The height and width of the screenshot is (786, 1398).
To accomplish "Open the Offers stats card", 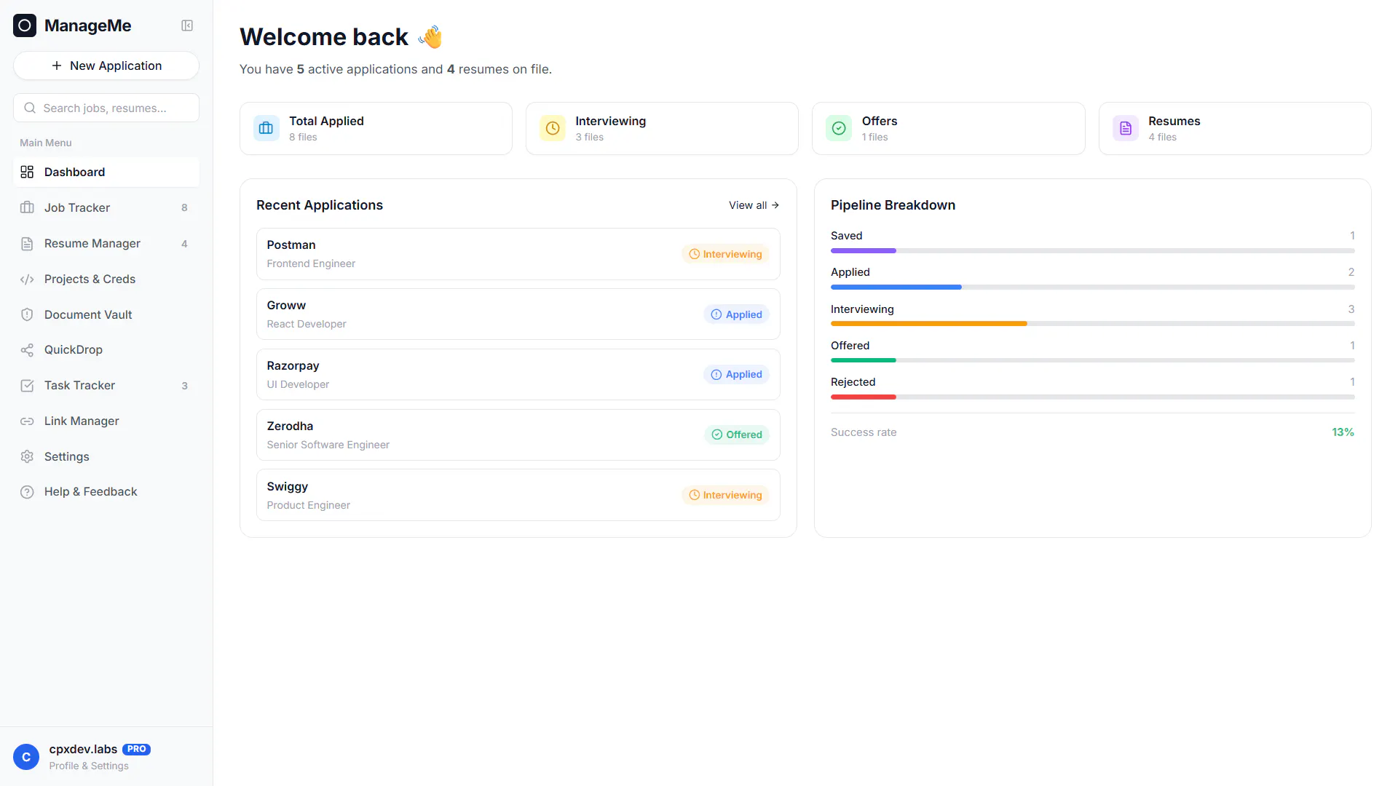I will [x=948, y=128].
